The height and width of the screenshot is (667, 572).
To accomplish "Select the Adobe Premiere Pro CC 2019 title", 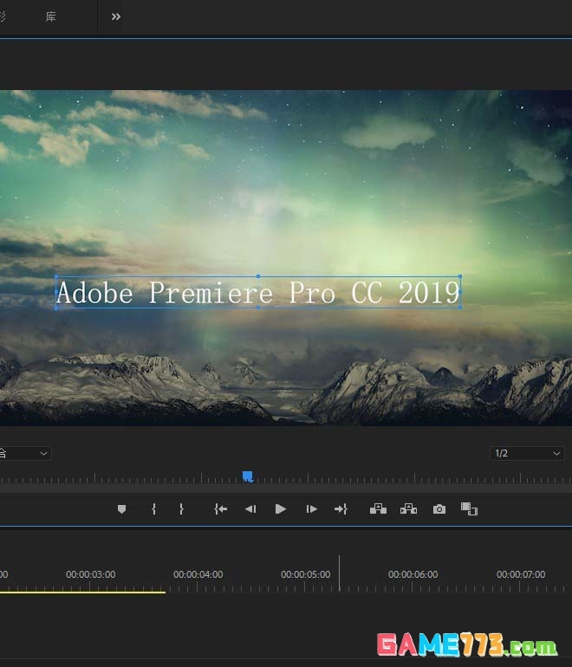I will [258, 292].
